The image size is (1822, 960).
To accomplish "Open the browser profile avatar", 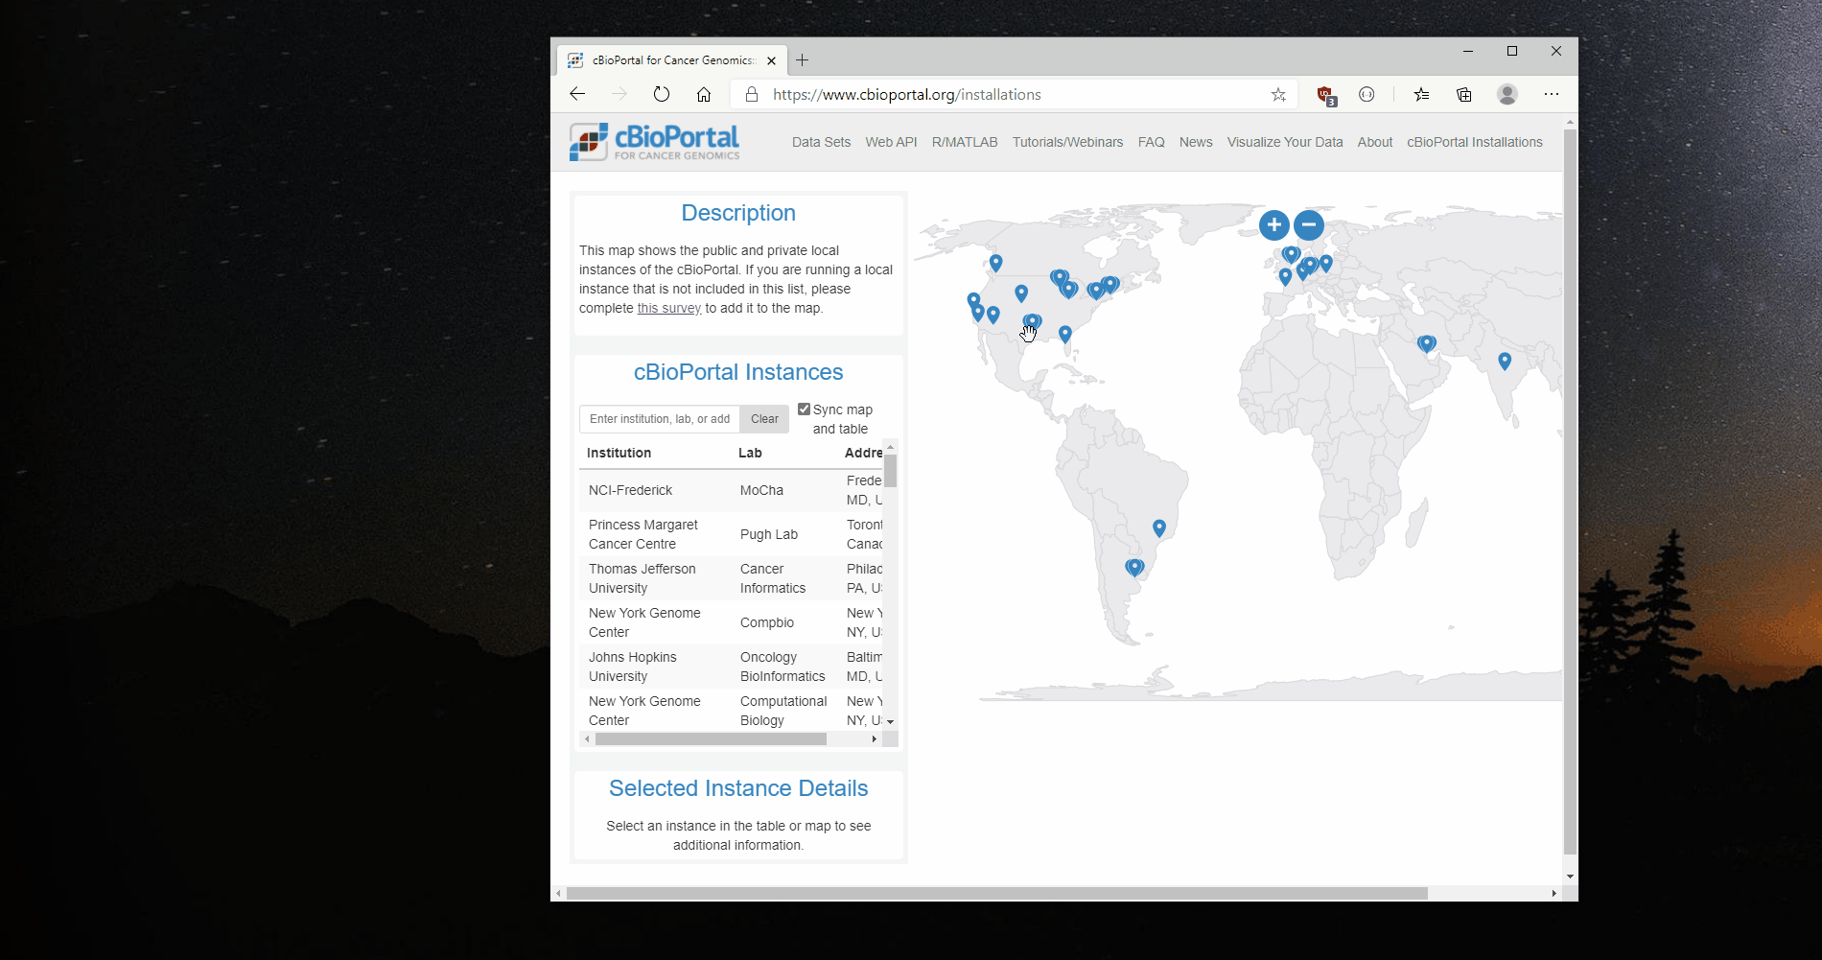I will tap(1507, 94).
